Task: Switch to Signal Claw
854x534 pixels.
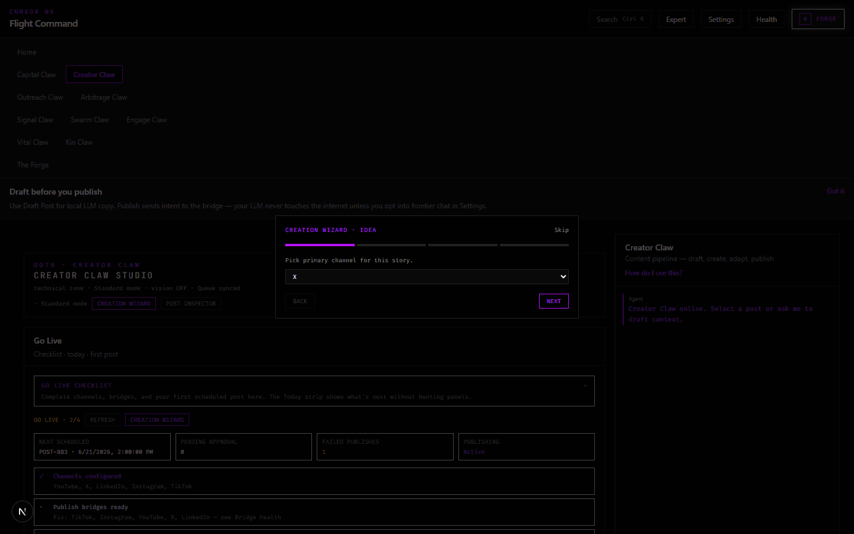Action: point(35,120)
